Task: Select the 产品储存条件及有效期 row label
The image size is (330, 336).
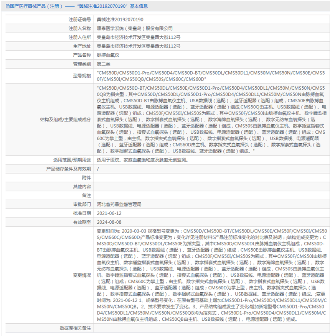Action: [x=69, y=169]
